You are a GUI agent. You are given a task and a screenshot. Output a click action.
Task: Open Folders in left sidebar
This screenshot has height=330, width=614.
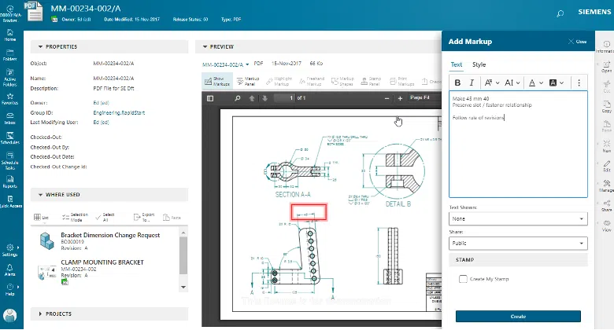(x=9, y=55)
